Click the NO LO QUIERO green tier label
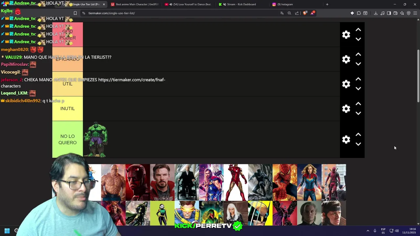 coord(68,140)
